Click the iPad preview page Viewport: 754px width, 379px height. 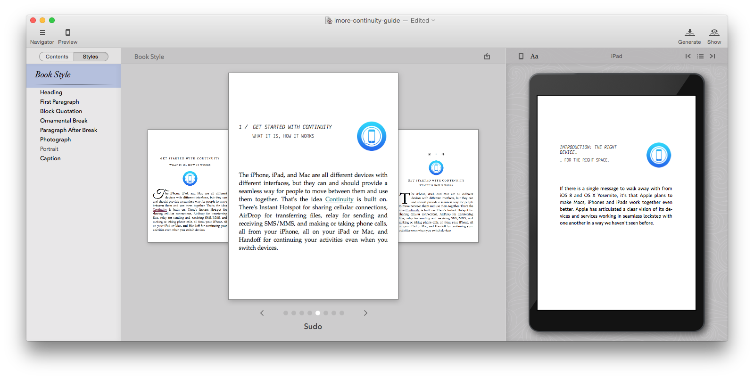(616, 203)
